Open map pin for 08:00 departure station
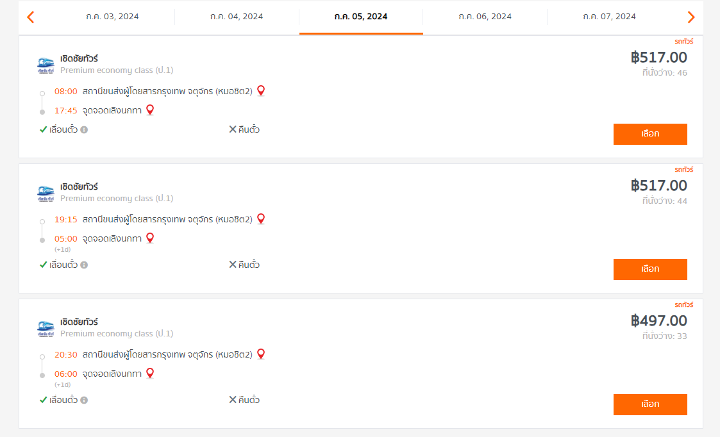Viewport: 720px width, 437px height. [x=261, y=91]
